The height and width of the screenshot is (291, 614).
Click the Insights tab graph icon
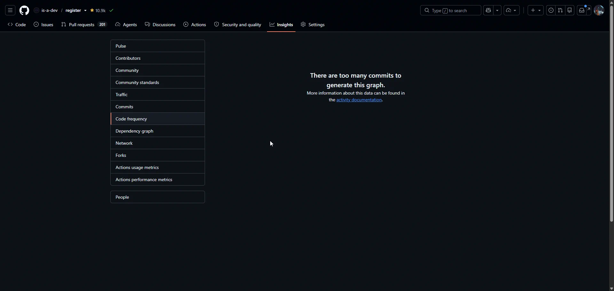coord(272,25)
